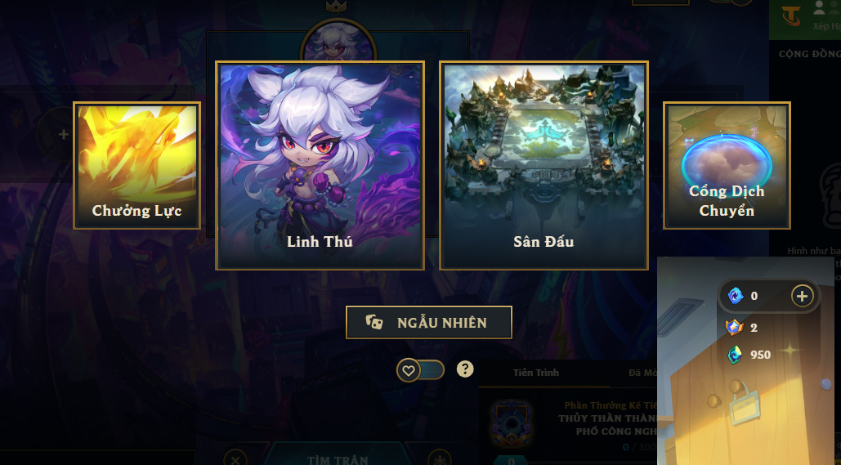Click the blue swirl currency icon

[736, 296]
